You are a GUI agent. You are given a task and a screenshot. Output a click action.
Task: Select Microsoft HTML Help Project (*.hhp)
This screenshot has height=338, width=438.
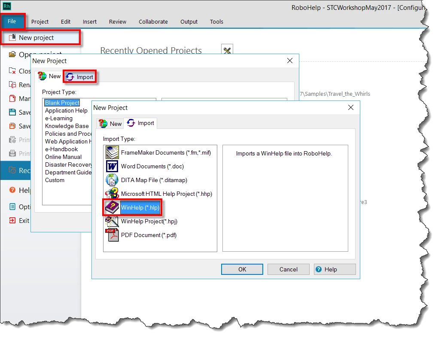(167, 194)
